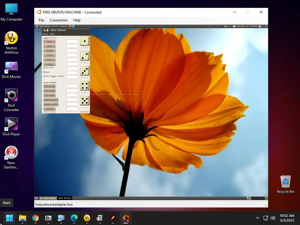
Task: Open Norton AntiVirus desktop shortcut
Action: [x=11, y=42]
